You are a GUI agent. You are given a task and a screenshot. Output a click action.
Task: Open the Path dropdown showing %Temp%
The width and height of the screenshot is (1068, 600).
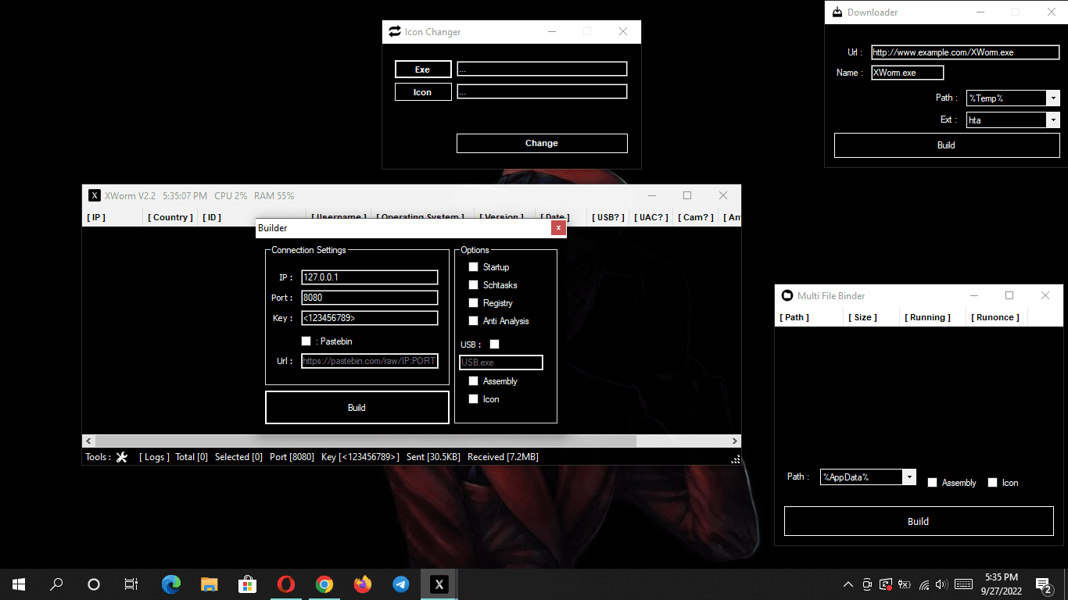tap(1054, 98)
